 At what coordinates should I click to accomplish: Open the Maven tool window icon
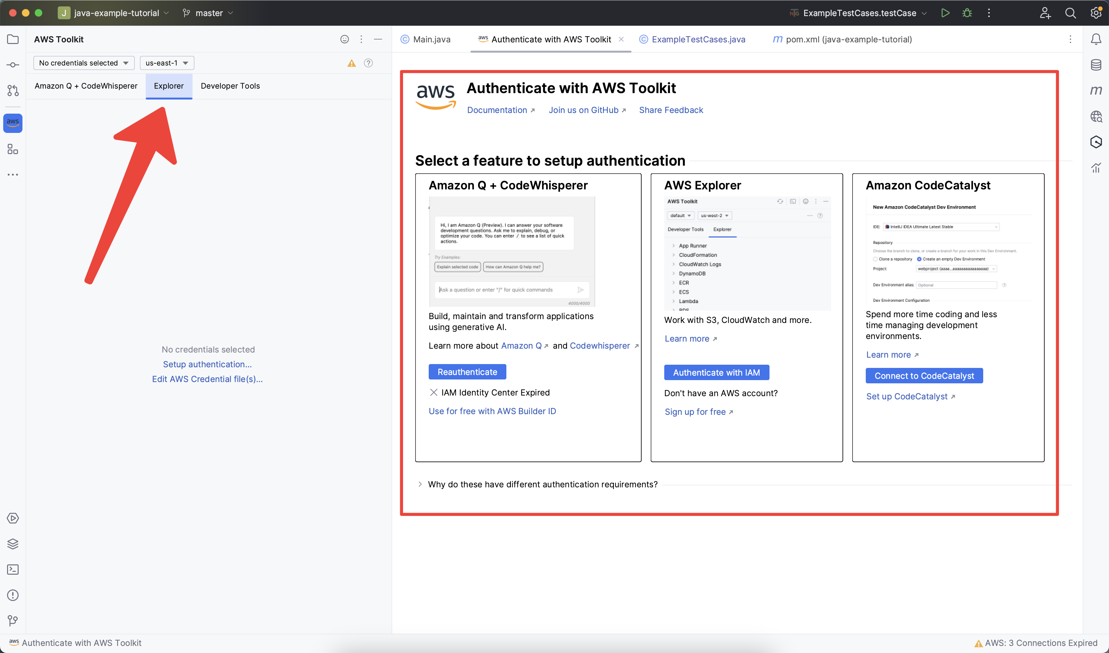tap(1096, 90)
